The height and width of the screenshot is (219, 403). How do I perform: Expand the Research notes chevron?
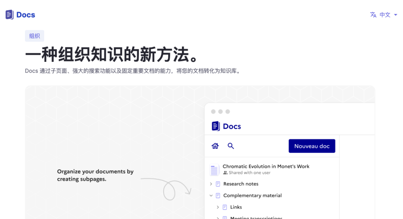point(211,184)
